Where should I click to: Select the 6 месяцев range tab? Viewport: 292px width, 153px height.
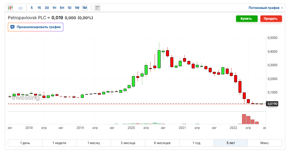[162, 143]
